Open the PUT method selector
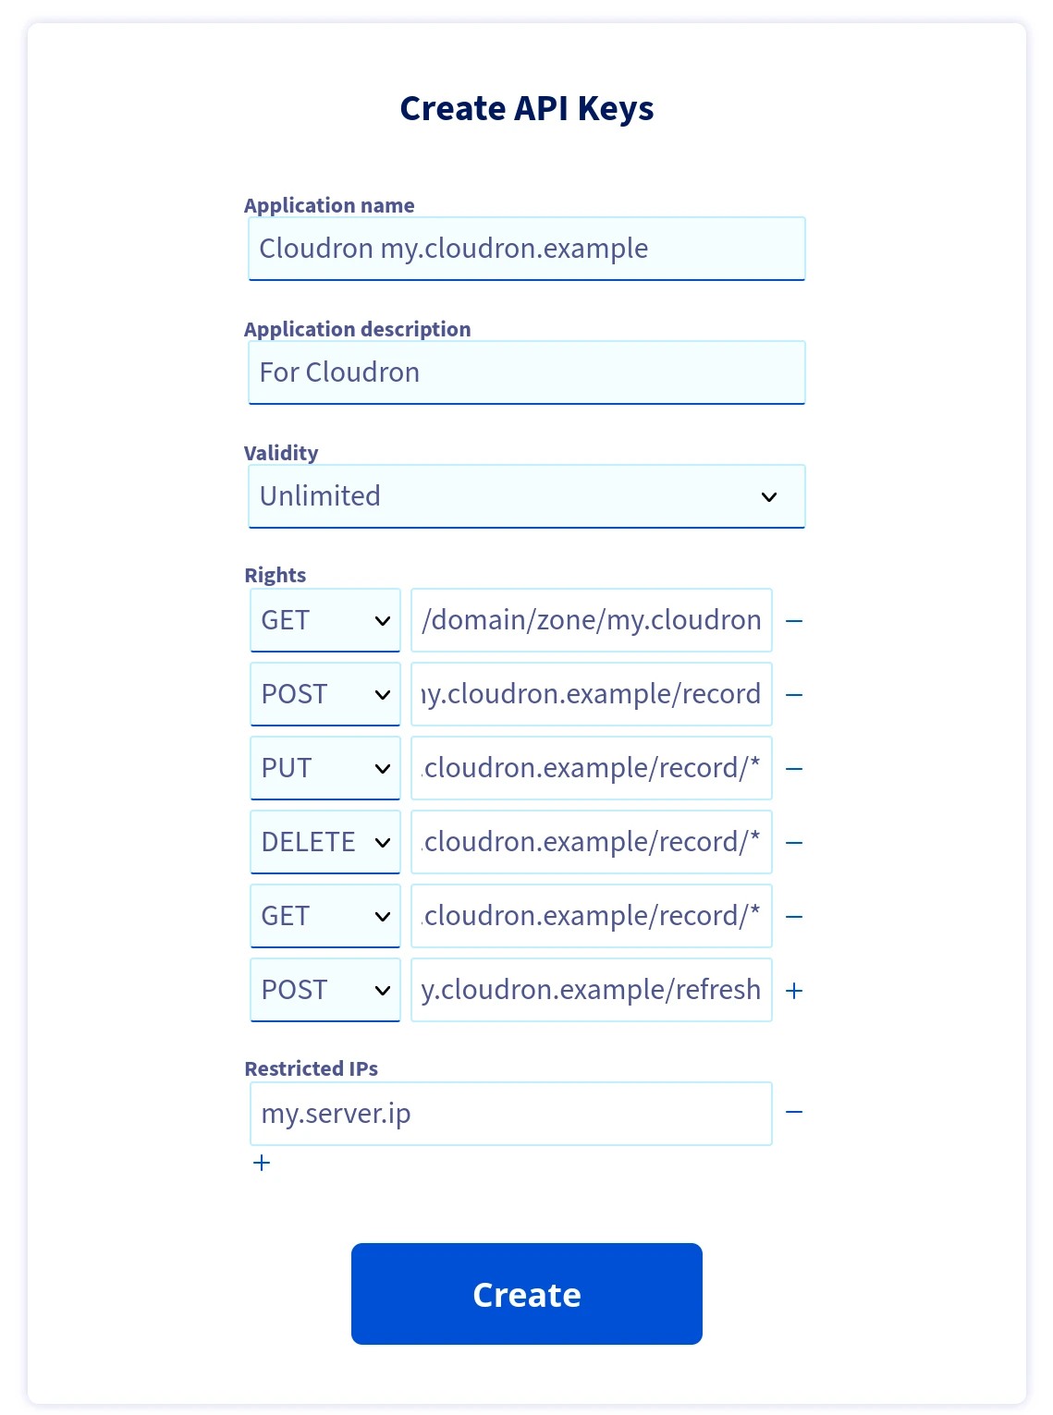This screenshot has height=1415, width=1053. (324, 768)
